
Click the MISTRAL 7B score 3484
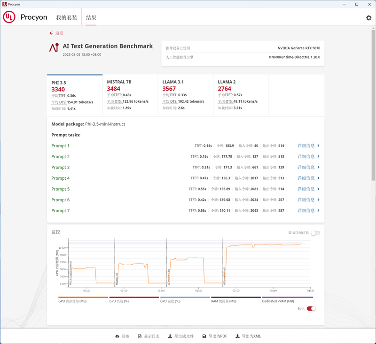click(114, 89)
